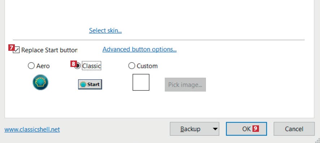
Task: Click the round Aero shell button image
Action: tap(40, 82)
